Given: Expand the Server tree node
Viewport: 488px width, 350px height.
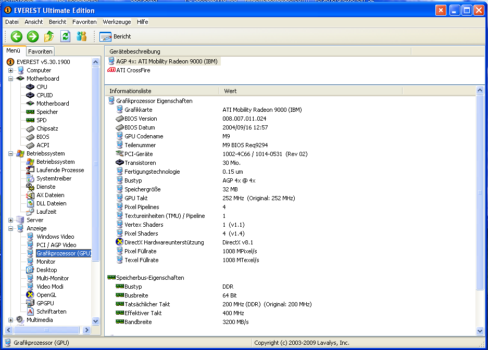Looking at the screenshot, I should (10, 220).
